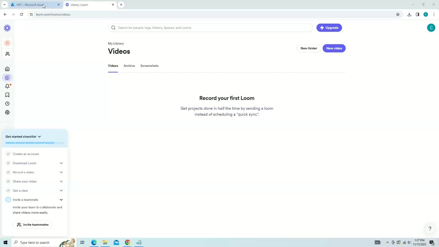Open the bookmark sidebar icon
The image size is (439, 247).
7,95
